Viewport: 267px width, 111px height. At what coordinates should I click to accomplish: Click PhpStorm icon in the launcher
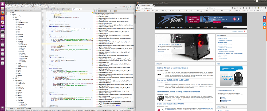tap(3, 27)
